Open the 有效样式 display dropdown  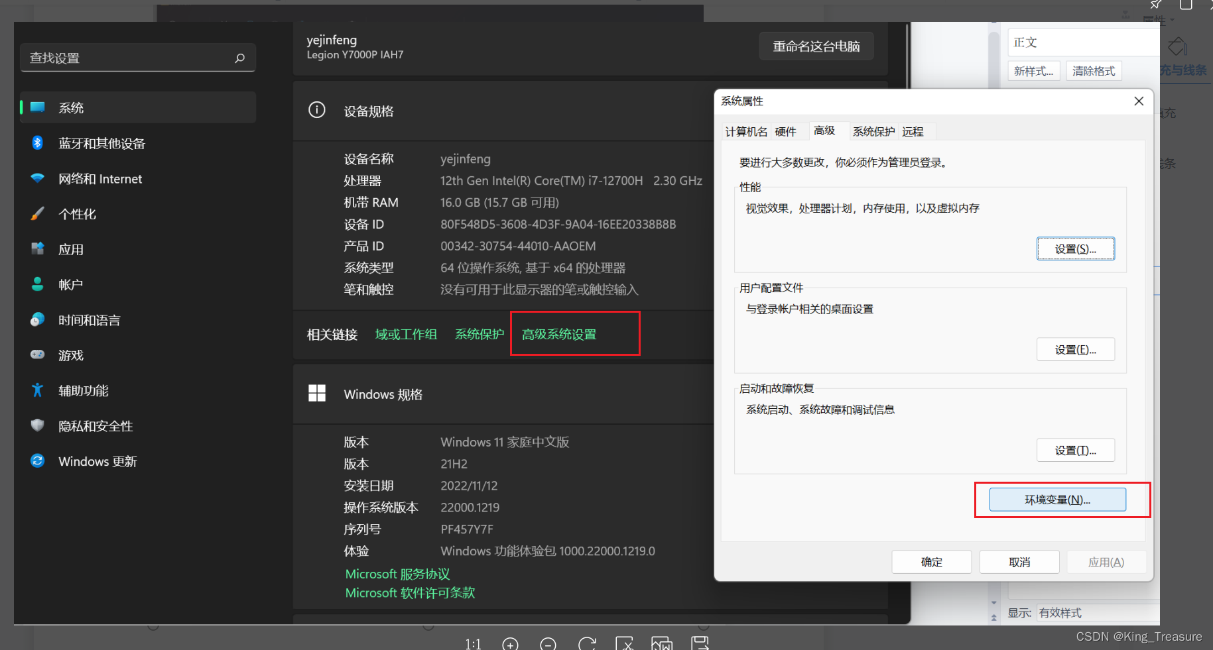coord(1098,613)
